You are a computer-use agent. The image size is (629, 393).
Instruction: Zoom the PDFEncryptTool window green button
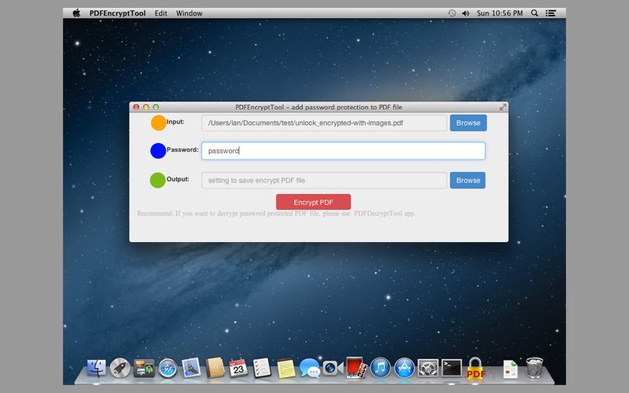coord(156,107)
